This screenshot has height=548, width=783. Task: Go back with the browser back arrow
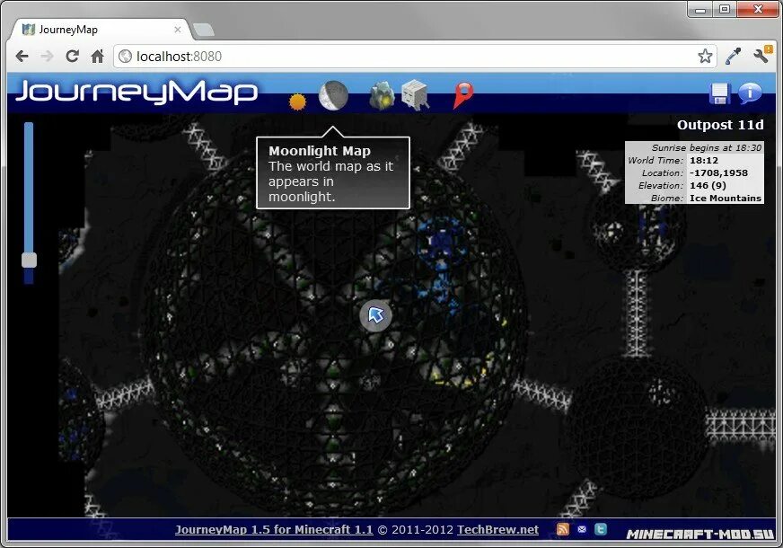pos(22,56)
